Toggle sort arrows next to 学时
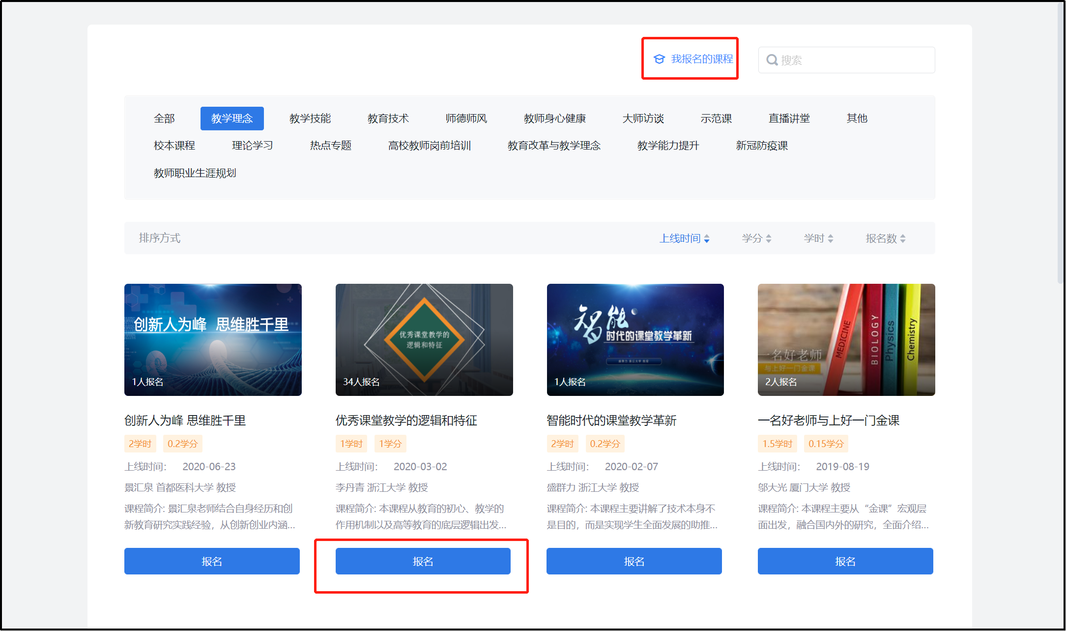The image size is (1066, 631). 831,239
